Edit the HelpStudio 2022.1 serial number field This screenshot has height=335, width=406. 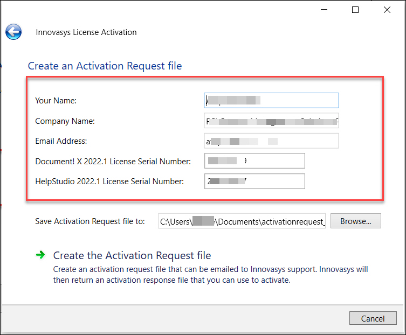pyautogui.click(x=254, y=182)
